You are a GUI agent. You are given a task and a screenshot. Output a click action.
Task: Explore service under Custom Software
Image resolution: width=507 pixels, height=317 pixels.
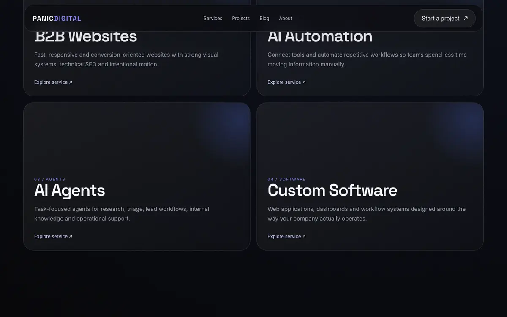point(286,237)
